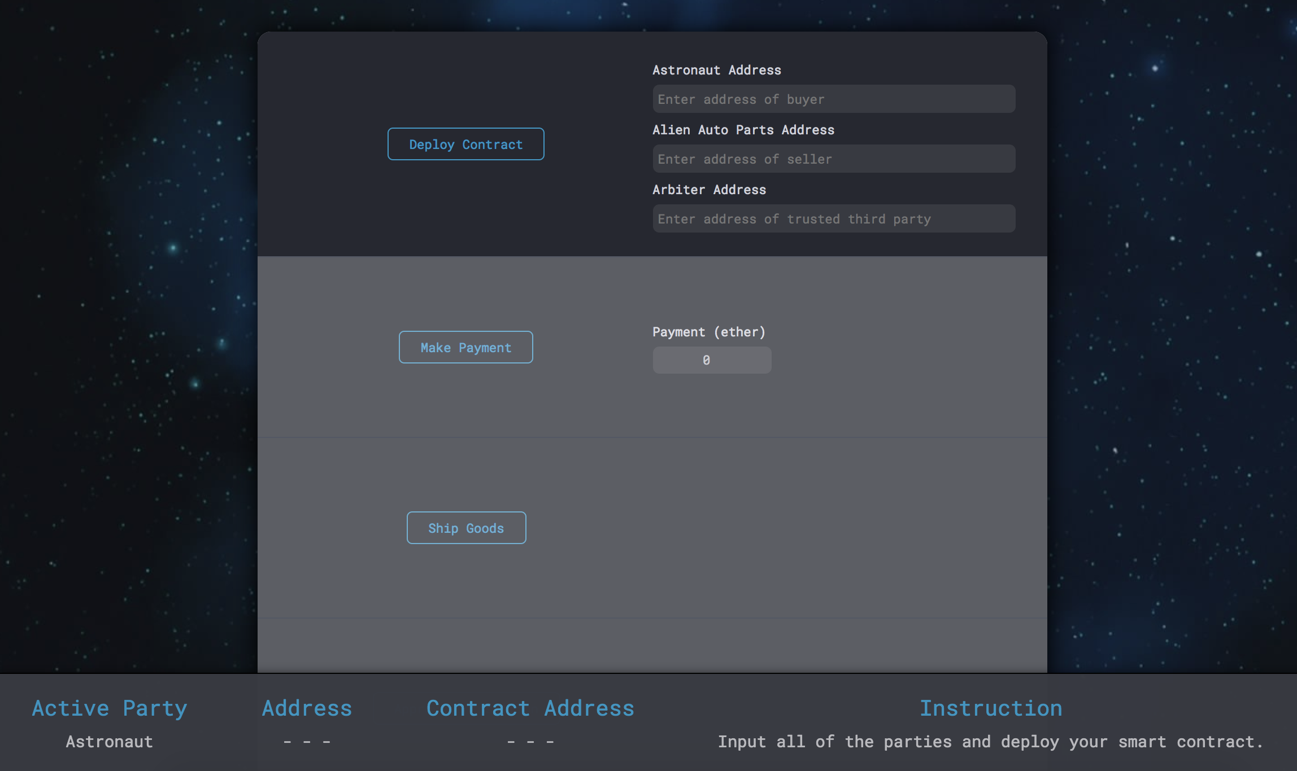Click the Deploy Contract button
This screenshot has width=1297, height=771.
(x=465, y=144)
